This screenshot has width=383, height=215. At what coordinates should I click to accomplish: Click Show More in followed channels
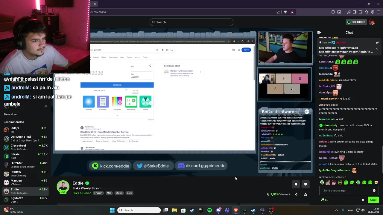pyautogui.click(x=10, y=114)
